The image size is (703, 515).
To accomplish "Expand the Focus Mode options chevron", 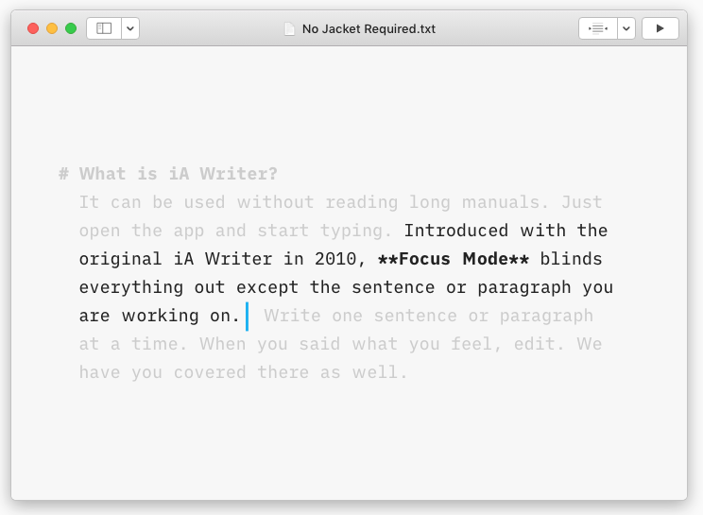I will coord(626,28).
